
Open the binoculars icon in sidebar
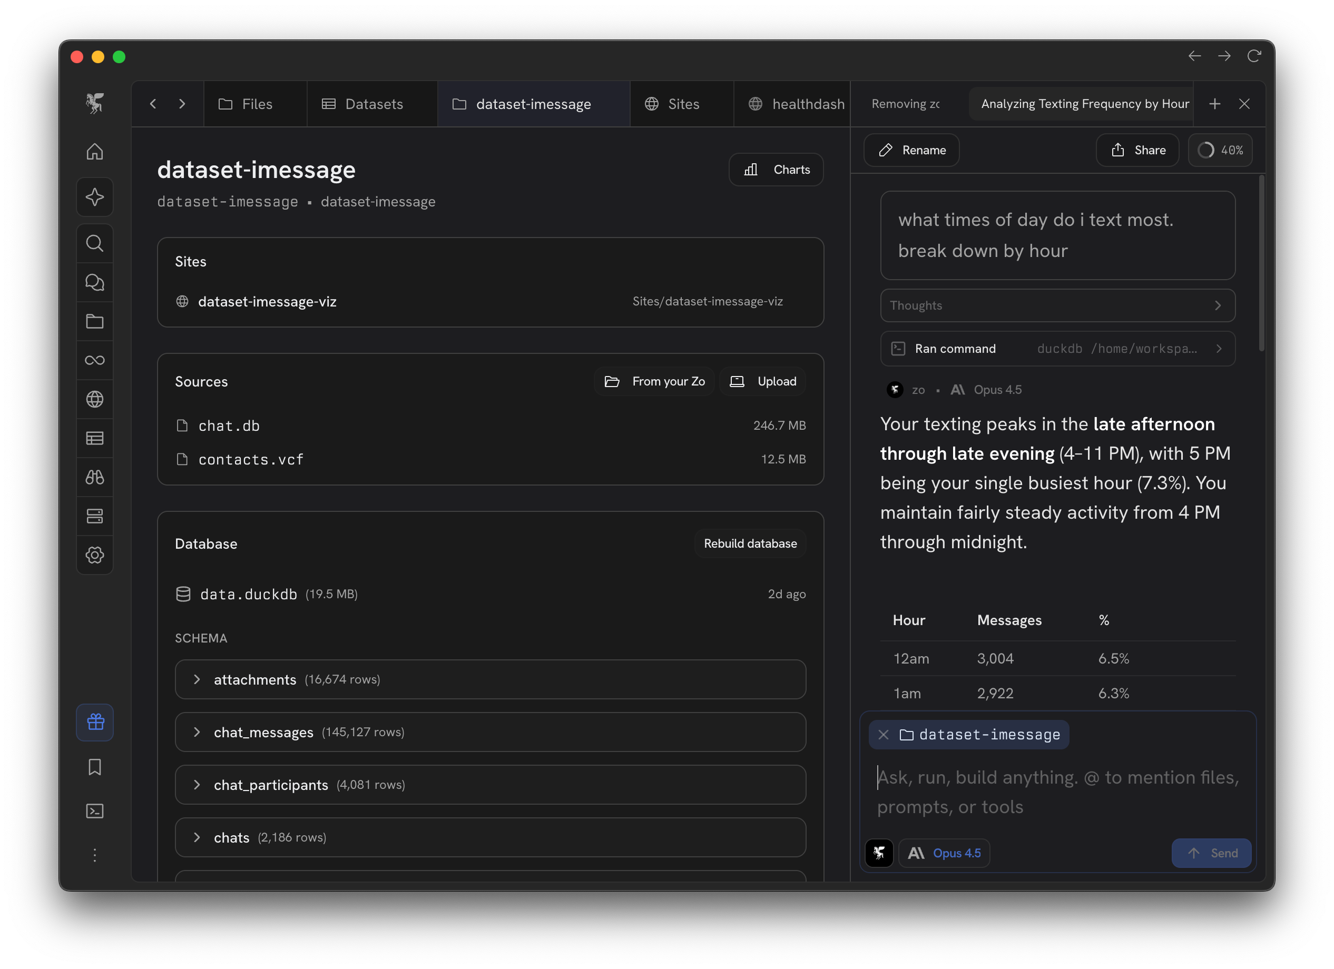(x=95, y=477)
